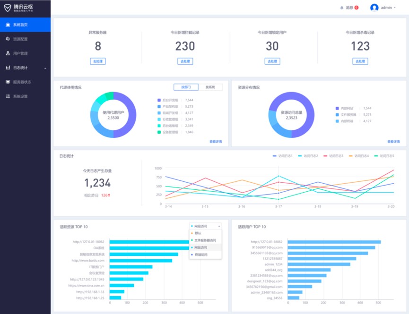Click the 资源配置 sidebar icon
The height and width of the screenshot is (314, 409).
click(8, 39)
